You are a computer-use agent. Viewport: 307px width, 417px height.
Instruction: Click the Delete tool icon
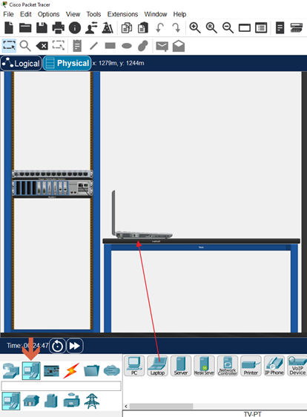pyautogui.click(x=42, y=46)
